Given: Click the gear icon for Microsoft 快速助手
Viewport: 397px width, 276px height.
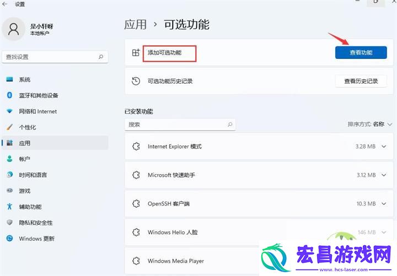Looking at the screenshot, I should coord(136,175).
